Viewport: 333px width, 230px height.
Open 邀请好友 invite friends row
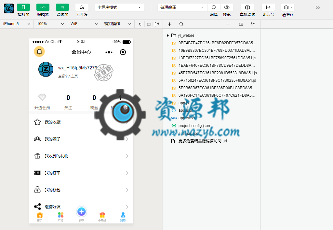[81, 207]
